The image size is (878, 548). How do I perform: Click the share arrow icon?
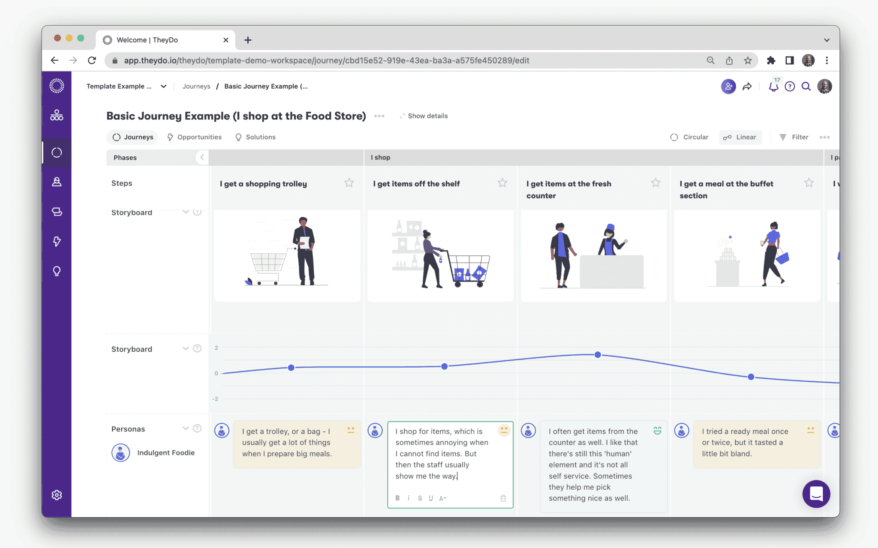tap(747, 87)
